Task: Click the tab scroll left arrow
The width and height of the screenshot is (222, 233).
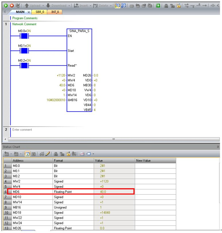Action: pos(5,12)
